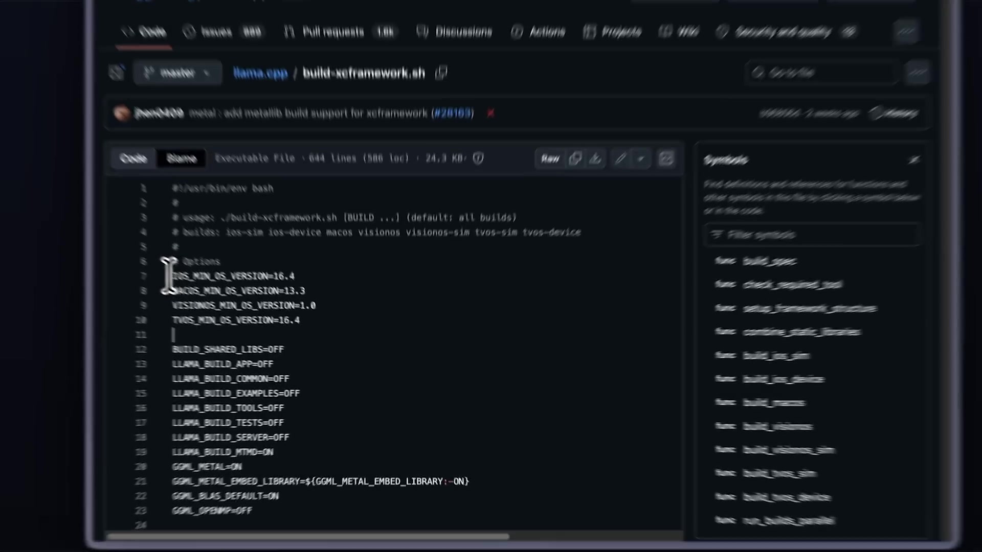The width and height of the screenshot is (982, 552).
Task: Click the LLAMA_BUILD_SERVER=OFF line
Action: coord(230,438)
